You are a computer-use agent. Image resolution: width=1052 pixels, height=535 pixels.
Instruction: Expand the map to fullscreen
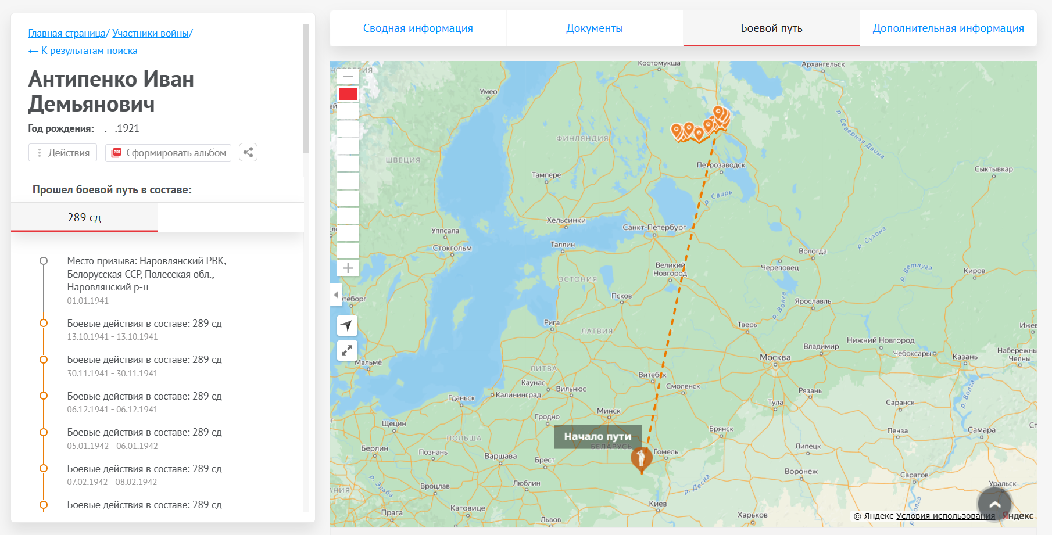click(347, 350)
